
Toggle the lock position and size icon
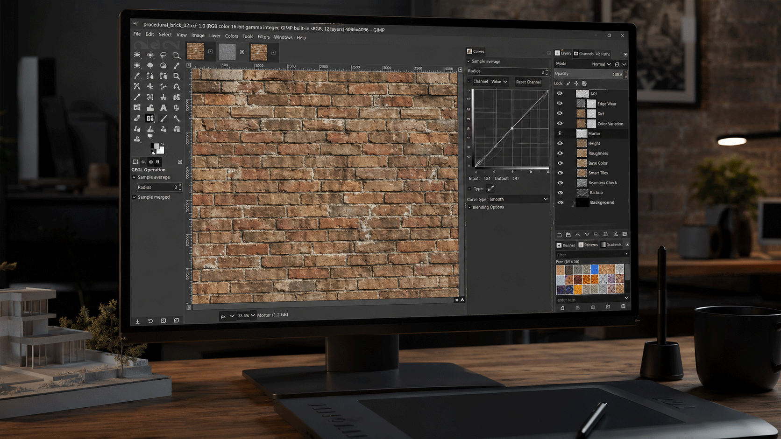(576, 84)
